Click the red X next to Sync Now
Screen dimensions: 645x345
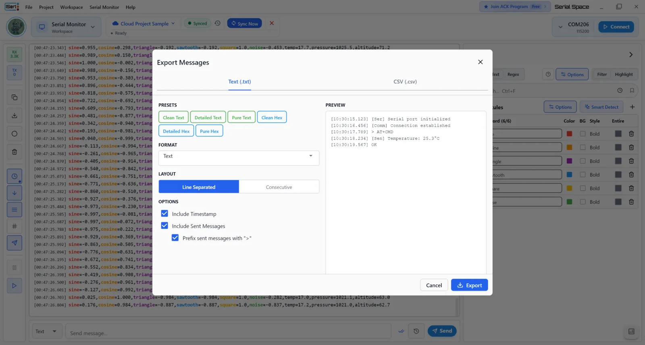tap(272, 23)
